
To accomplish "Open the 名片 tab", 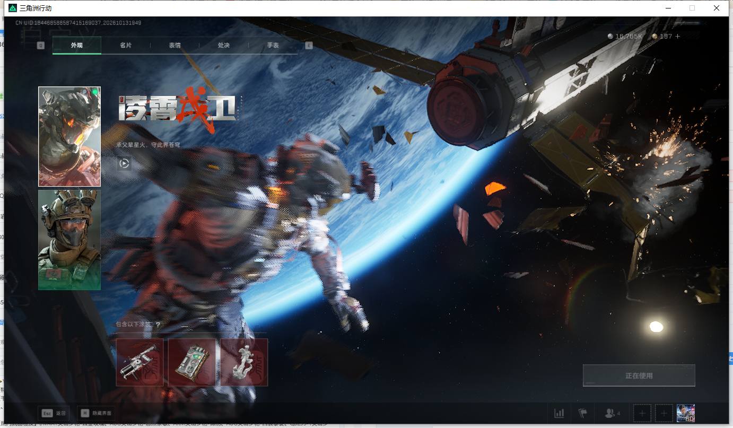I will coord(126,46).
